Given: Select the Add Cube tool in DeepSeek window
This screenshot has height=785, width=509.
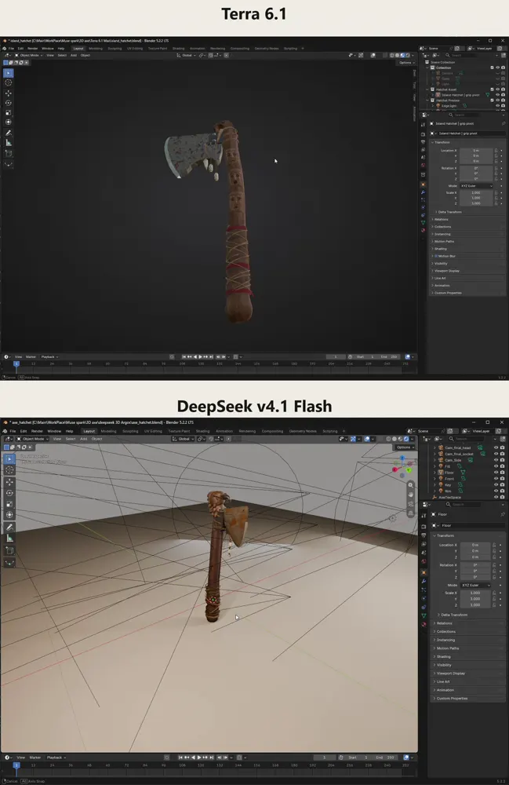Looking at the screenshot, I should point(9,550).
